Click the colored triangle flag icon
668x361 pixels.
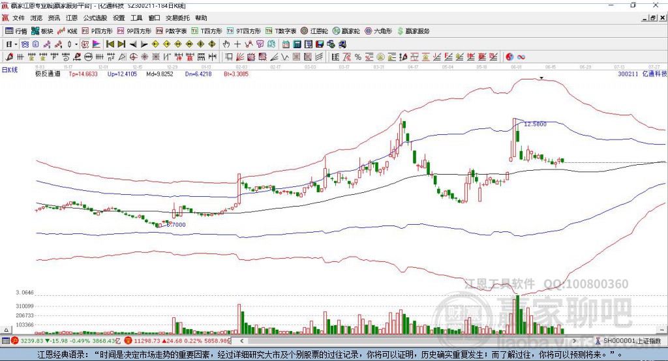97,44
